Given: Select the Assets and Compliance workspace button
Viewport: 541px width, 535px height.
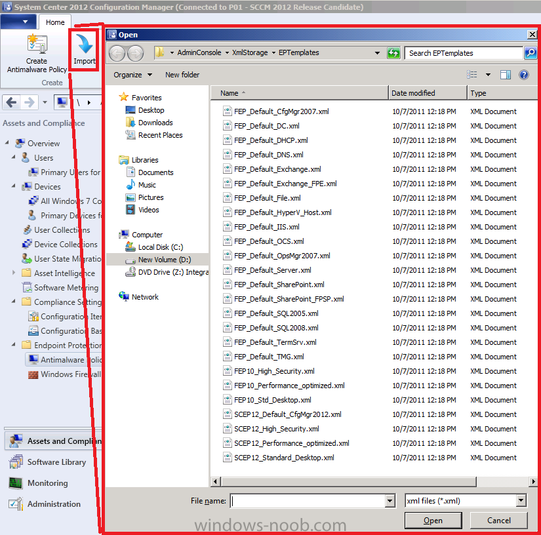Looking at the screenshot, I should (x=54, y=441).
